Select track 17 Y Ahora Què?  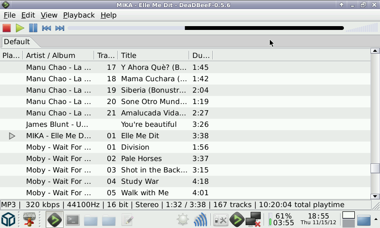pos(185,67)
